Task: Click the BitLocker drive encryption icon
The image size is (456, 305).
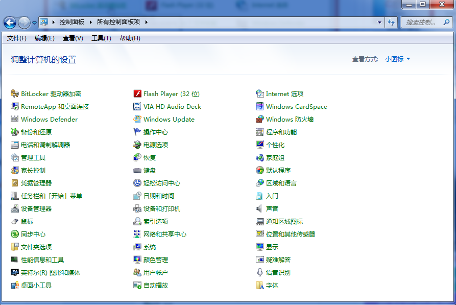Action: coord(14,93)
